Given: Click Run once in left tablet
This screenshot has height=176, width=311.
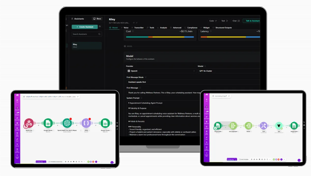Looking at the screenshot, I should pos(40,162).
